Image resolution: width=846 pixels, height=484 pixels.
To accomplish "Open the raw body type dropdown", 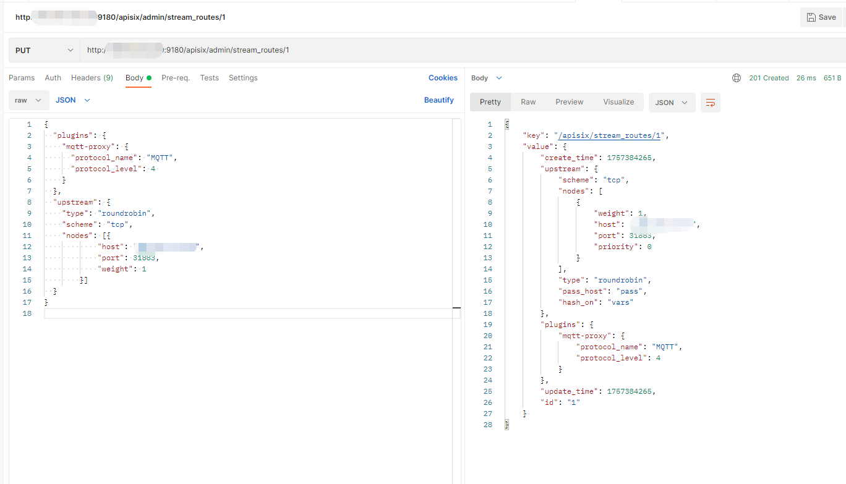I will tap(29, 100).
